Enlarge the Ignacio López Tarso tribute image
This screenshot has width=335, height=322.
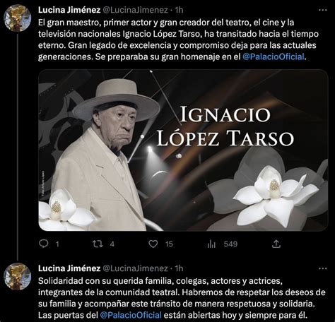pos(183,150)
